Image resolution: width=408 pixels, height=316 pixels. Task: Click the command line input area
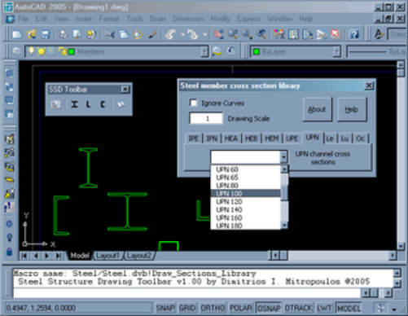coord(187,293)
